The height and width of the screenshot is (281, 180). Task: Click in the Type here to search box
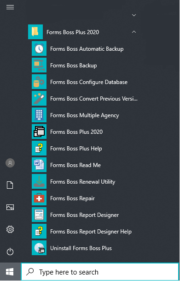(100, 272)
